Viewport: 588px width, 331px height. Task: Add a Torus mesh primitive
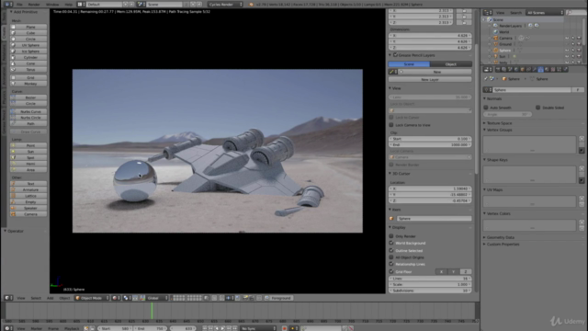pos(28,70)
